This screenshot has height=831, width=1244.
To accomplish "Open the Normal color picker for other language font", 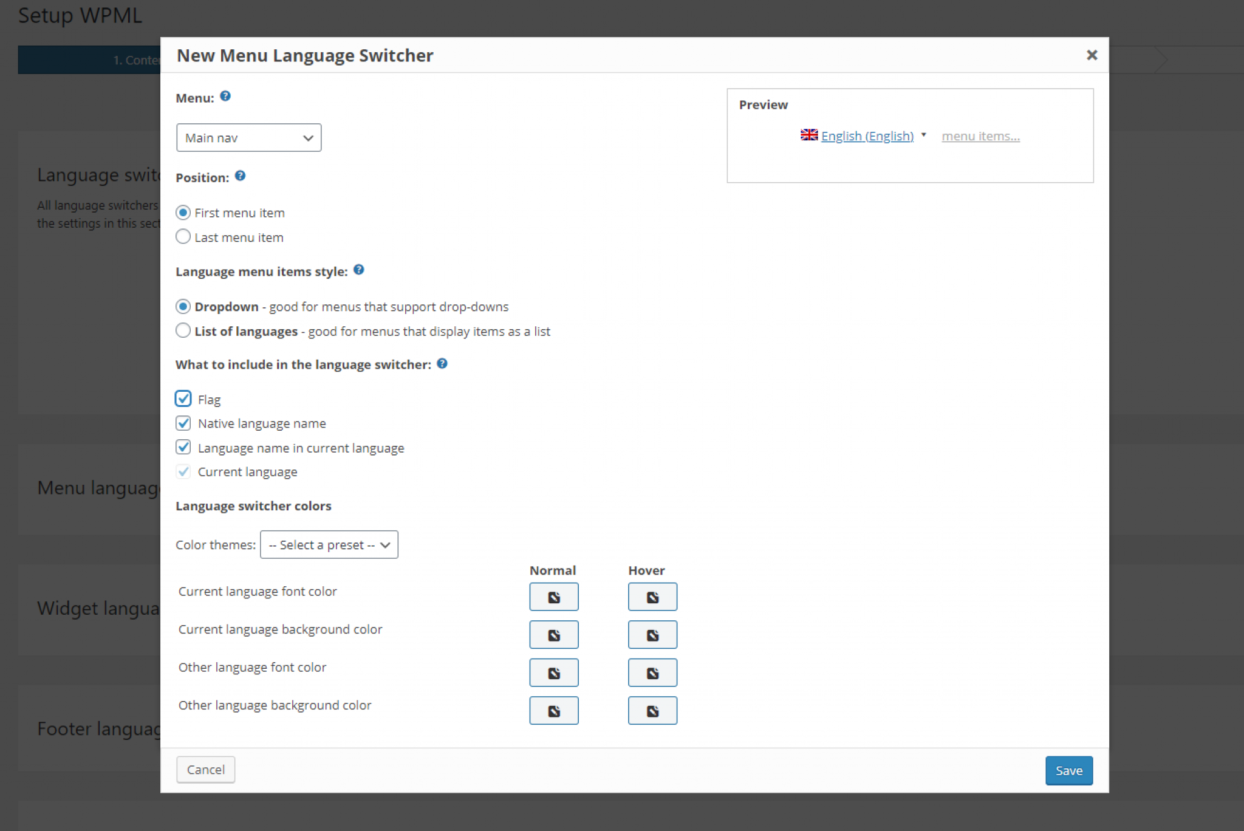I will click(553, 672).
